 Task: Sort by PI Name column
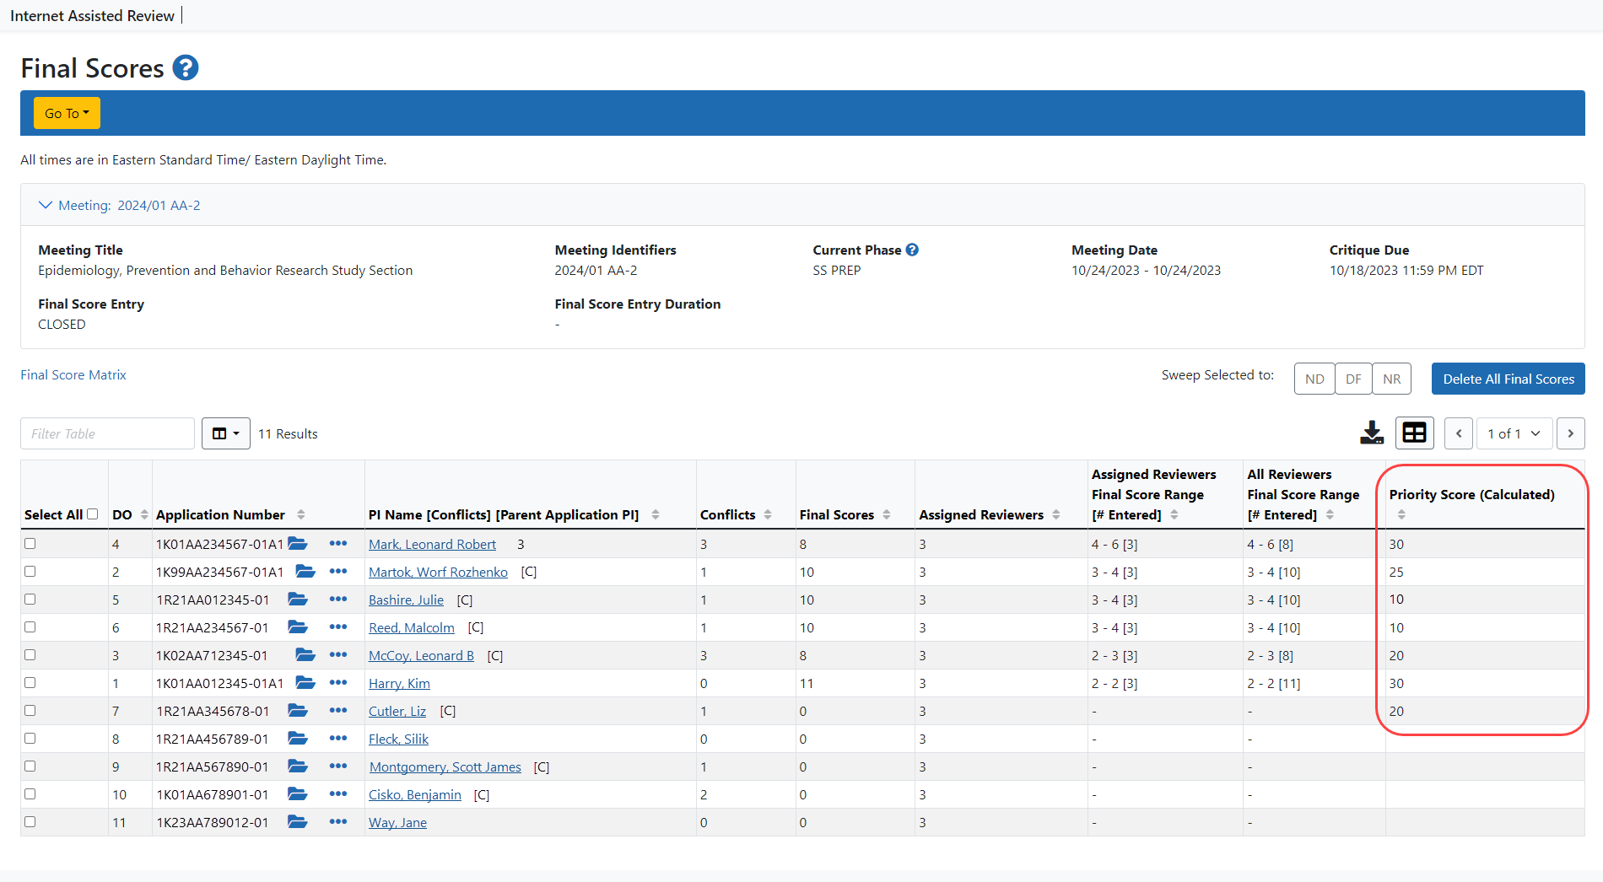point(656,514)
